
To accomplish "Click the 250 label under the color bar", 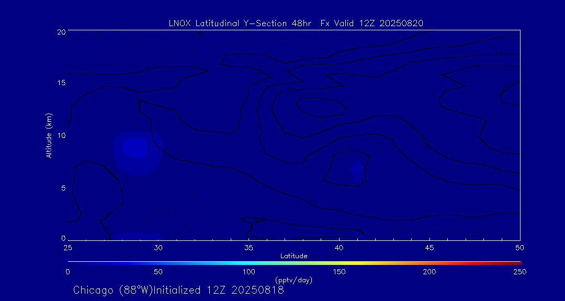I will click(519, 272).
